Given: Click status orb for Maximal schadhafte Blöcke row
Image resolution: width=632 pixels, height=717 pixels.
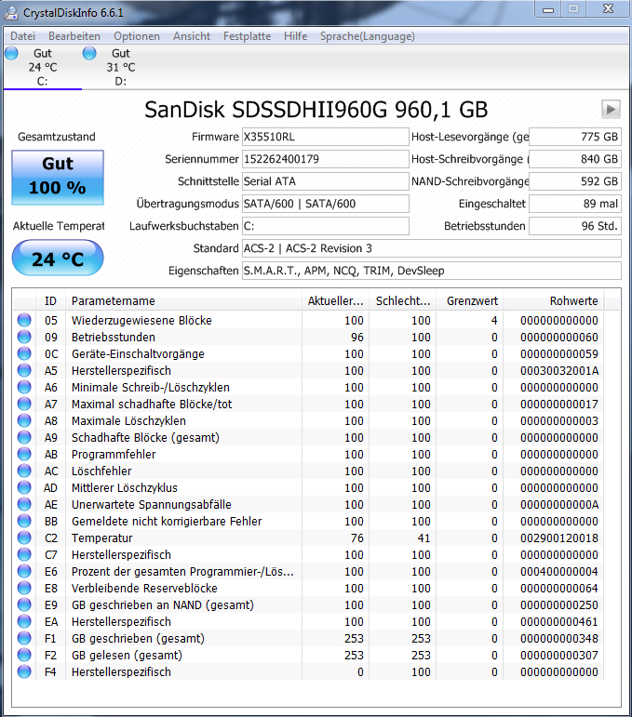Looking at the screenshot, I should [24, 404].
